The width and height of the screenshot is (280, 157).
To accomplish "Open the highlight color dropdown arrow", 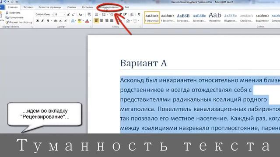I will coord(83,21).
